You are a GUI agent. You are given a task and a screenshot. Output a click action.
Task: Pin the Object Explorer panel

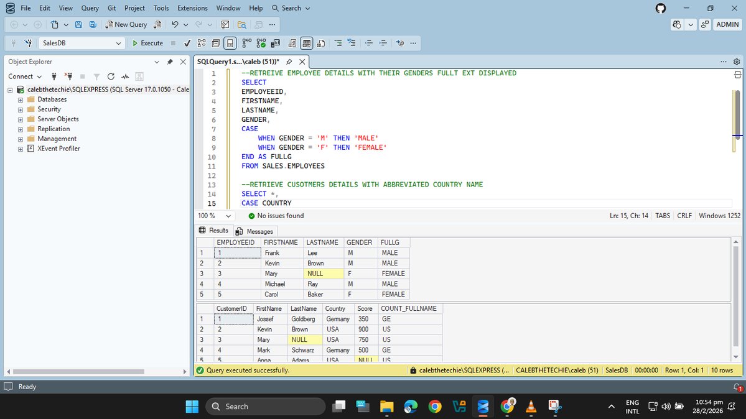point(170,62)
